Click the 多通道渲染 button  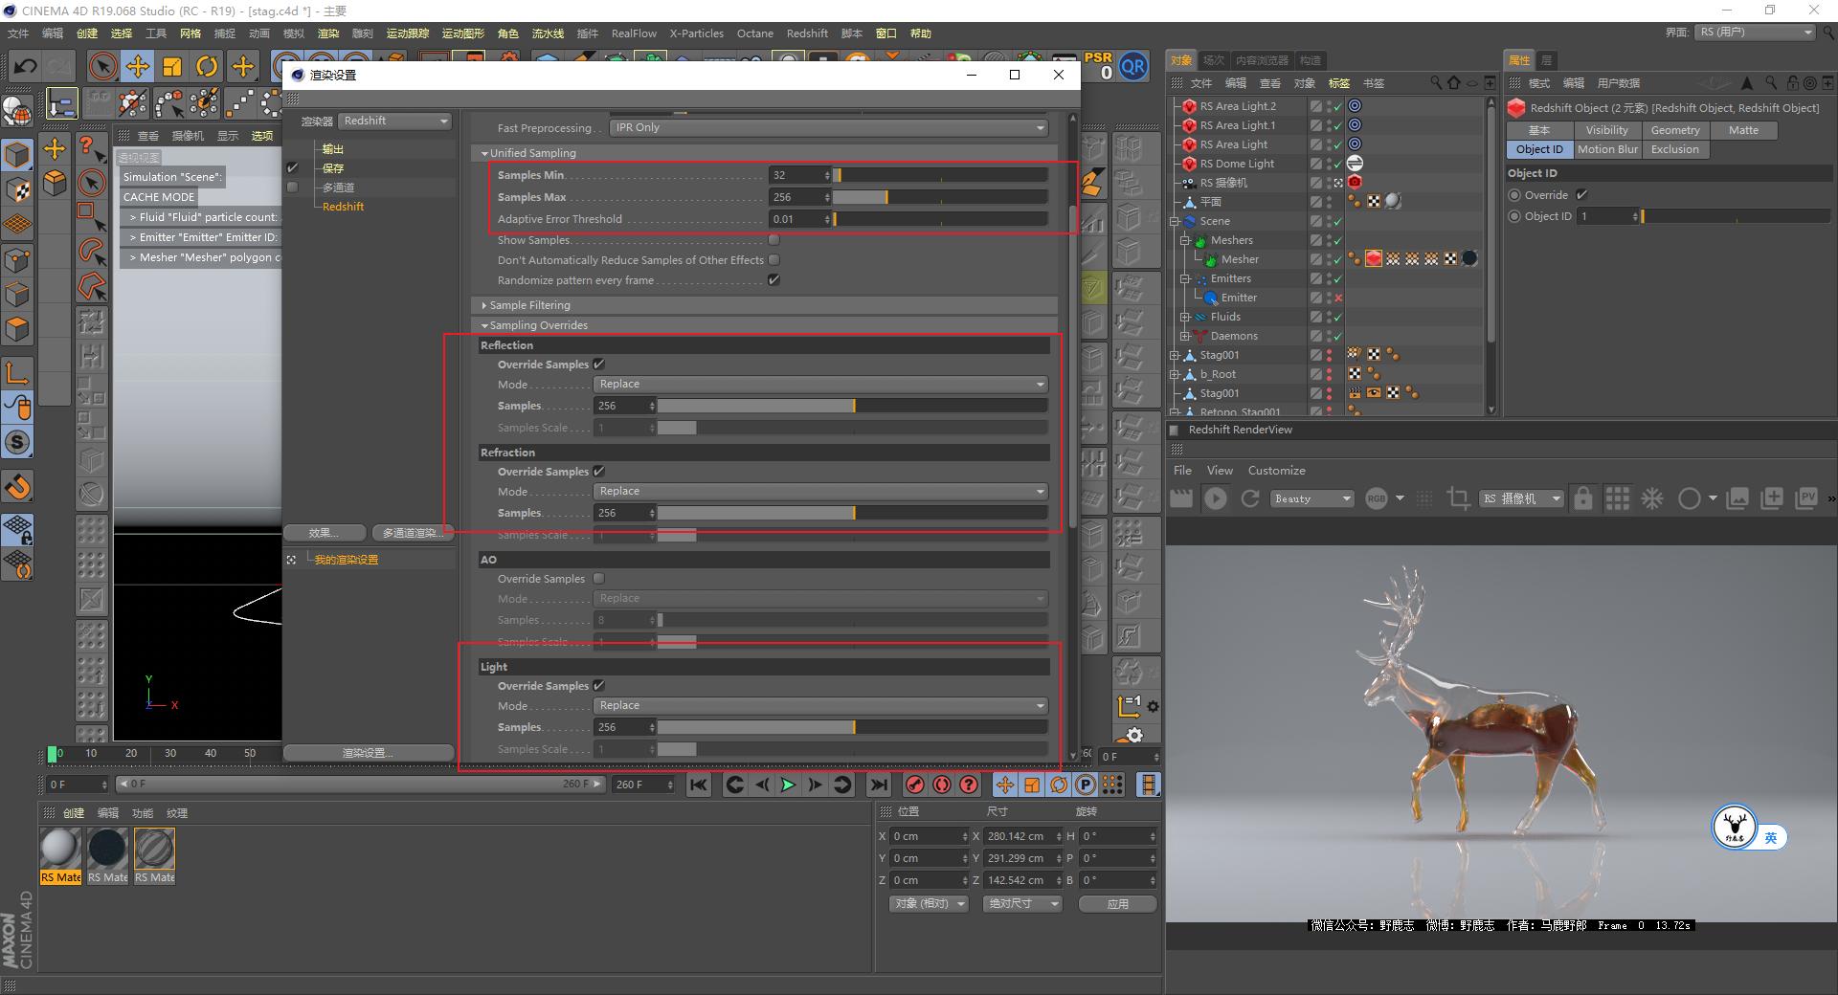point(411,533)
